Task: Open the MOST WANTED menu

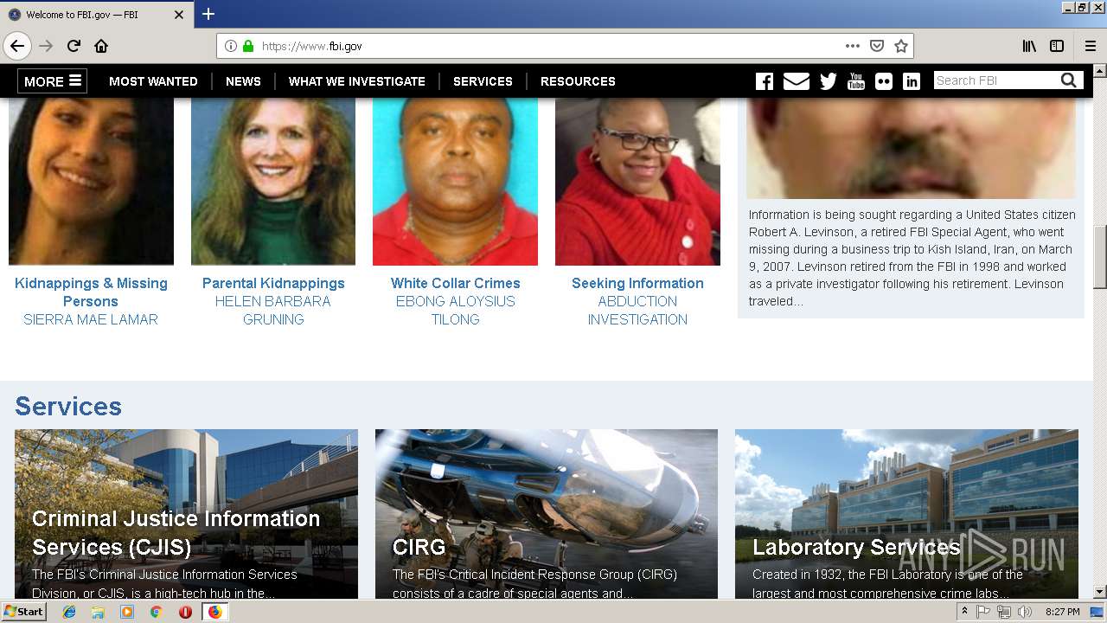Action: coord(153,81)
